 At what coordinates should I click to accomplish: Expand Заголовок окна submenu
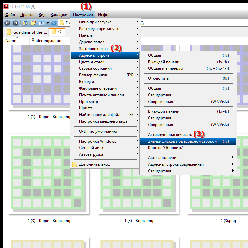[x=105, y=49]
